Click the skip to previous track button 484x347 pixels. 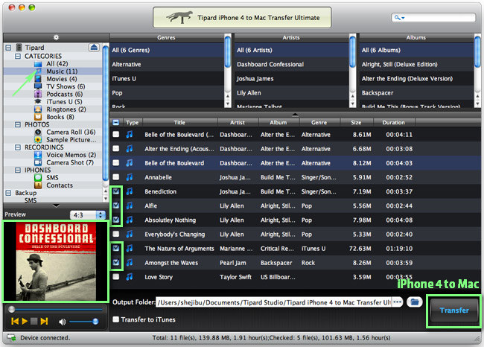(15, 321)
